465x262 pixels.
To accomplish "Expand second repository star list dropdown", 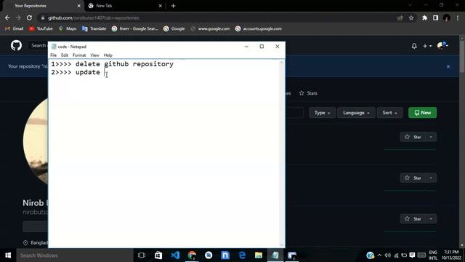I will [431, 178].
